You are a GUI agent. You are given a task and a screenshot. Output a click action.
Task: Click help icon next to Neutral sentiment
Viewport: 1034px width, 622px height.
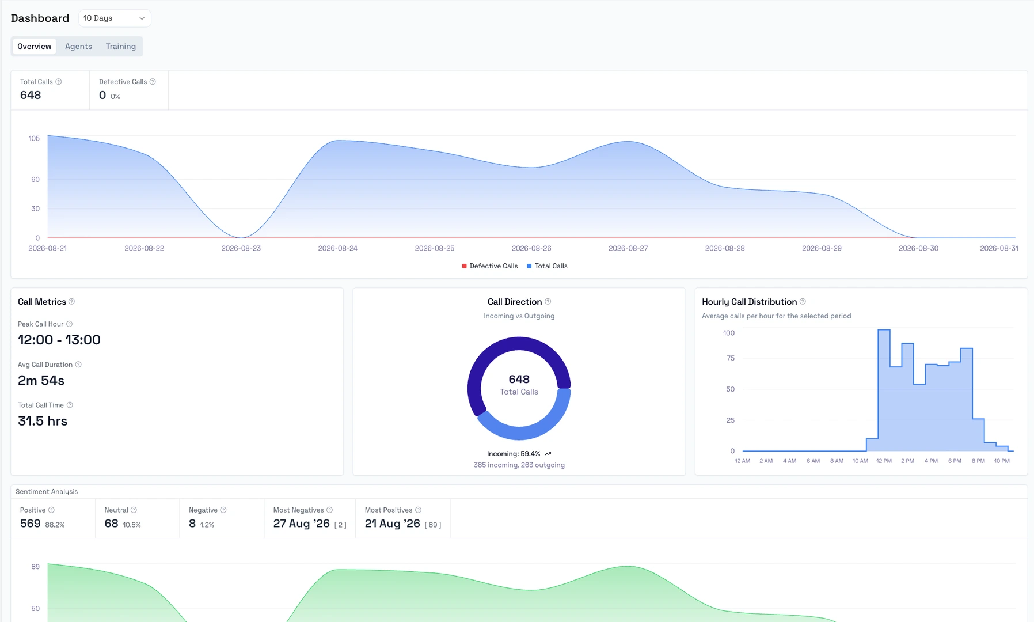134,510
